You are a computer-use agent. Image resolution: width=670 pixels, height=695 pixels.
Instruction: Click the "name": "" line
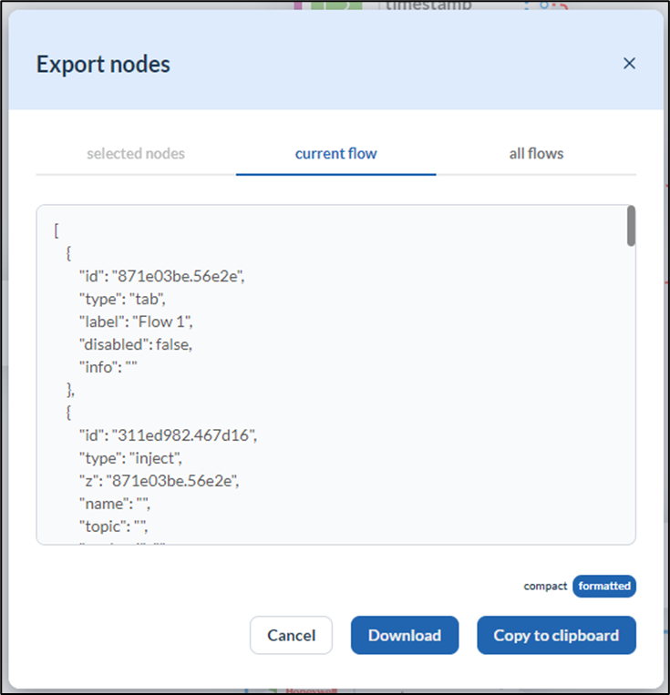[115, 504]
